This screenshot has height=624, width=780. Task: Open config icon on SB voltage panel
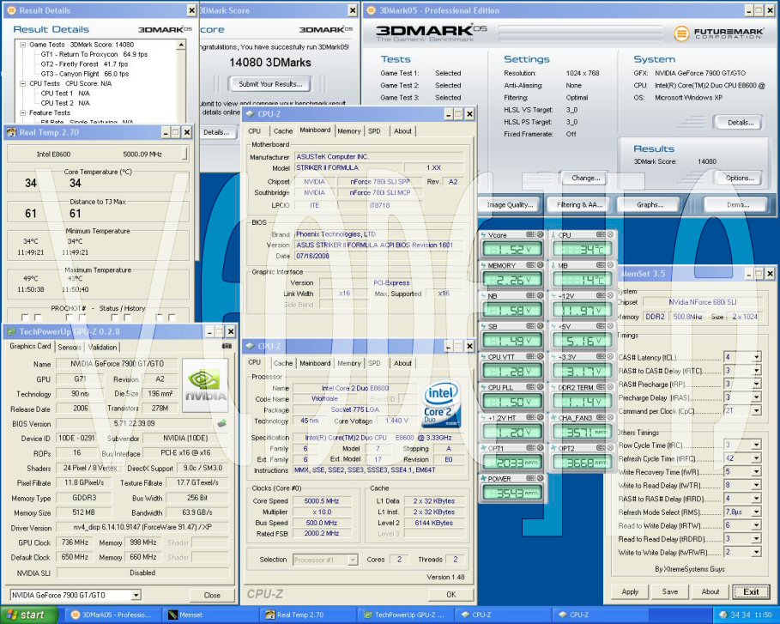pos(531,325)
